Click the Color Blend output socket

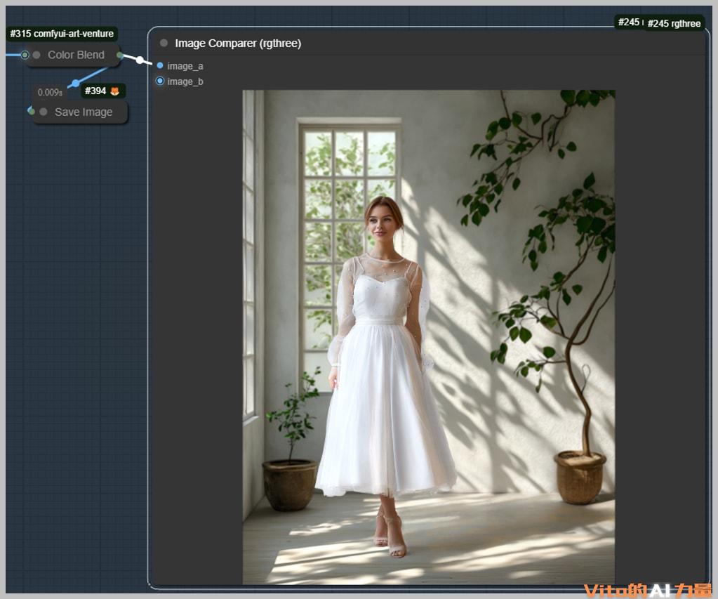coord(119,55)
